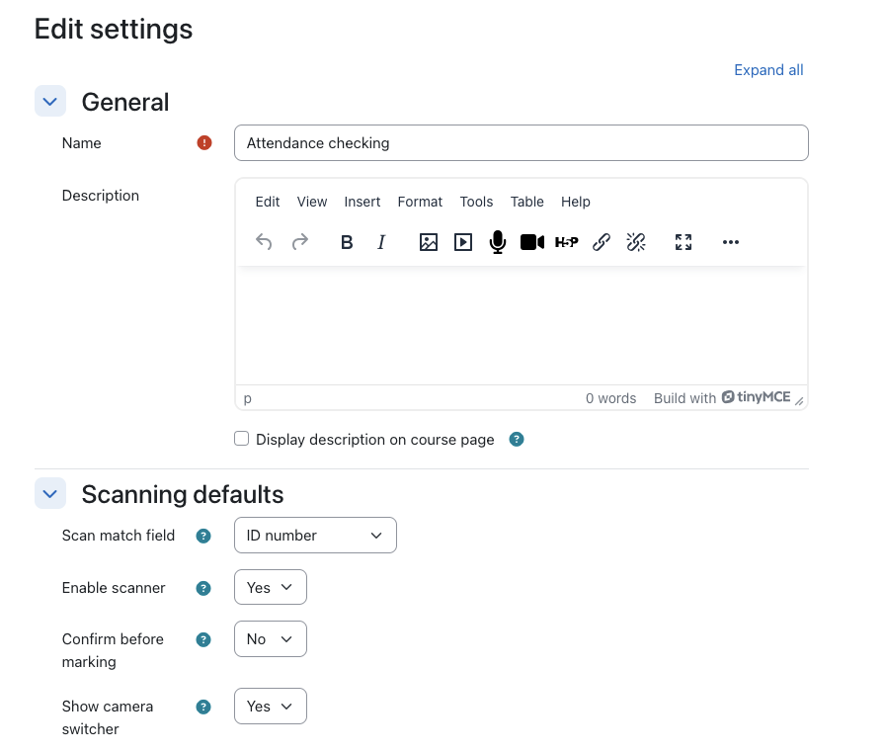Open help for Scan match field
The width and height of the screenshot is (885, 752).
(x=203, y=536)
